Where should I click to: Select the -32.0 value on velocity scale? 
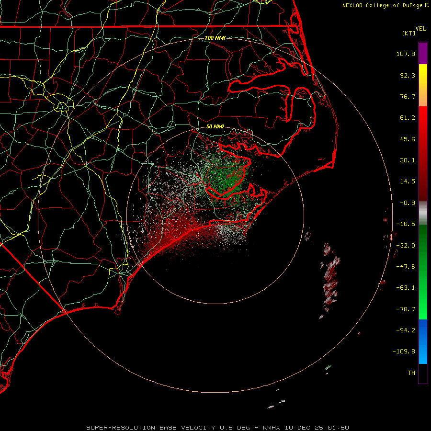tap(406, 246)
